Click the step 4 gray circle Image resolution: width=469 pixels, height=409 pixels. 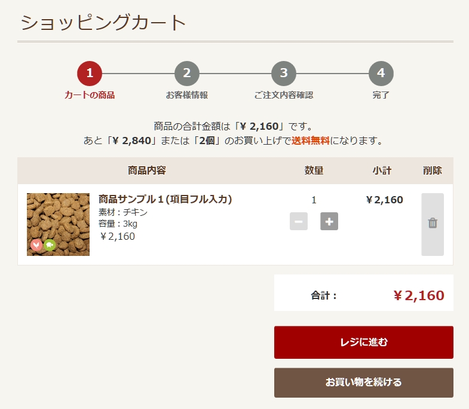click(381, 74)
